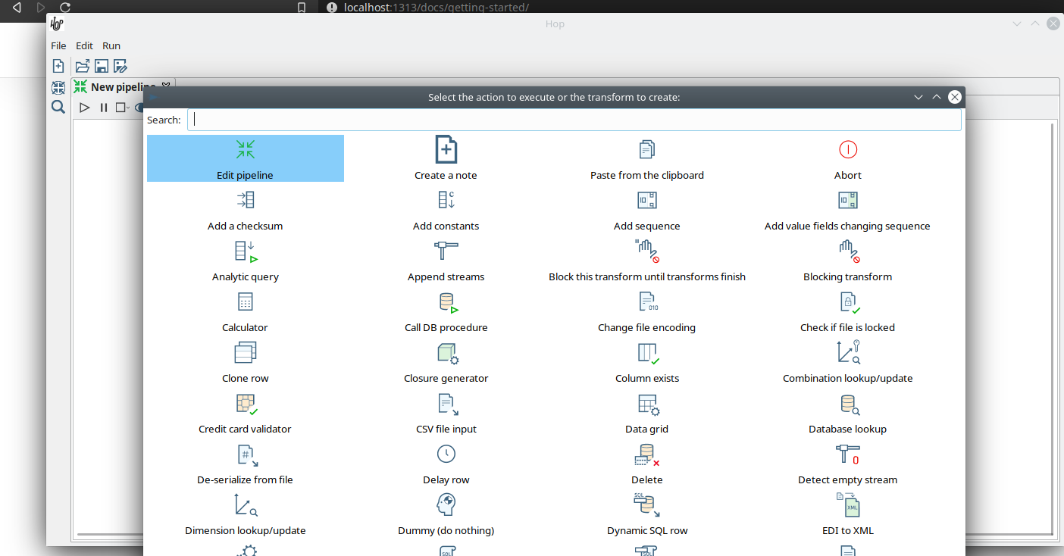This screenshot has width=1064, height=556.
Task: Open a file using the folder icon
Action: pyautogui.click(x=82, y=66)
